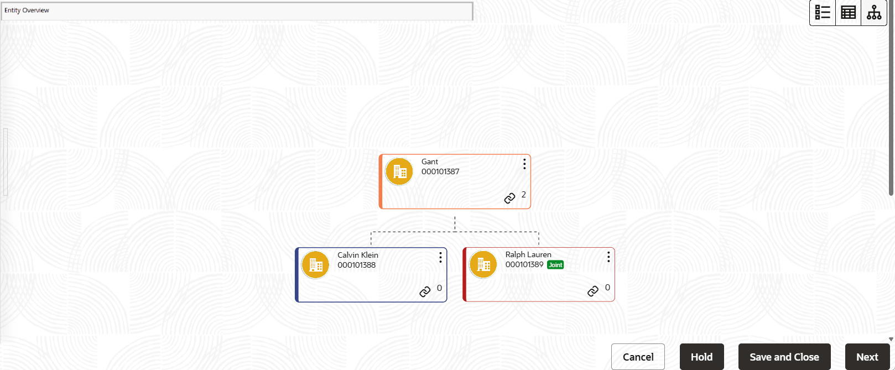
Task: Click link icon on Calvin Klein card
Action: 425,291
